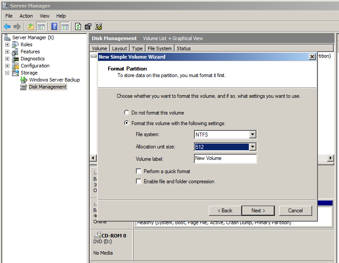Cancel the New Simple Volume Wizard
This screenshot has width=339, height=263.
click(x=295, y=211)
